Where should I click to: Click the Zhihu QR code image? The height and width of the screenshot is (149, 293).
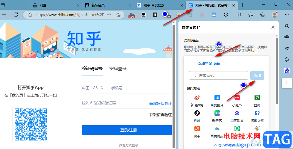click(31, 124)
